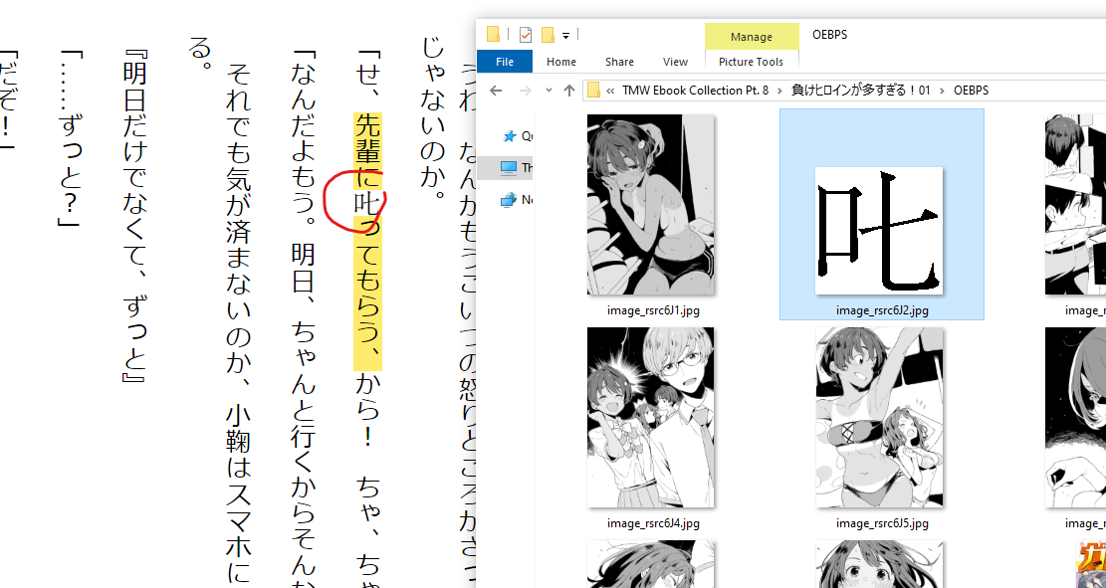Click the OEBPS breadcrumb in address bar
The width and height of the screenshot is (1106, 588).
[x=971, y=91]
